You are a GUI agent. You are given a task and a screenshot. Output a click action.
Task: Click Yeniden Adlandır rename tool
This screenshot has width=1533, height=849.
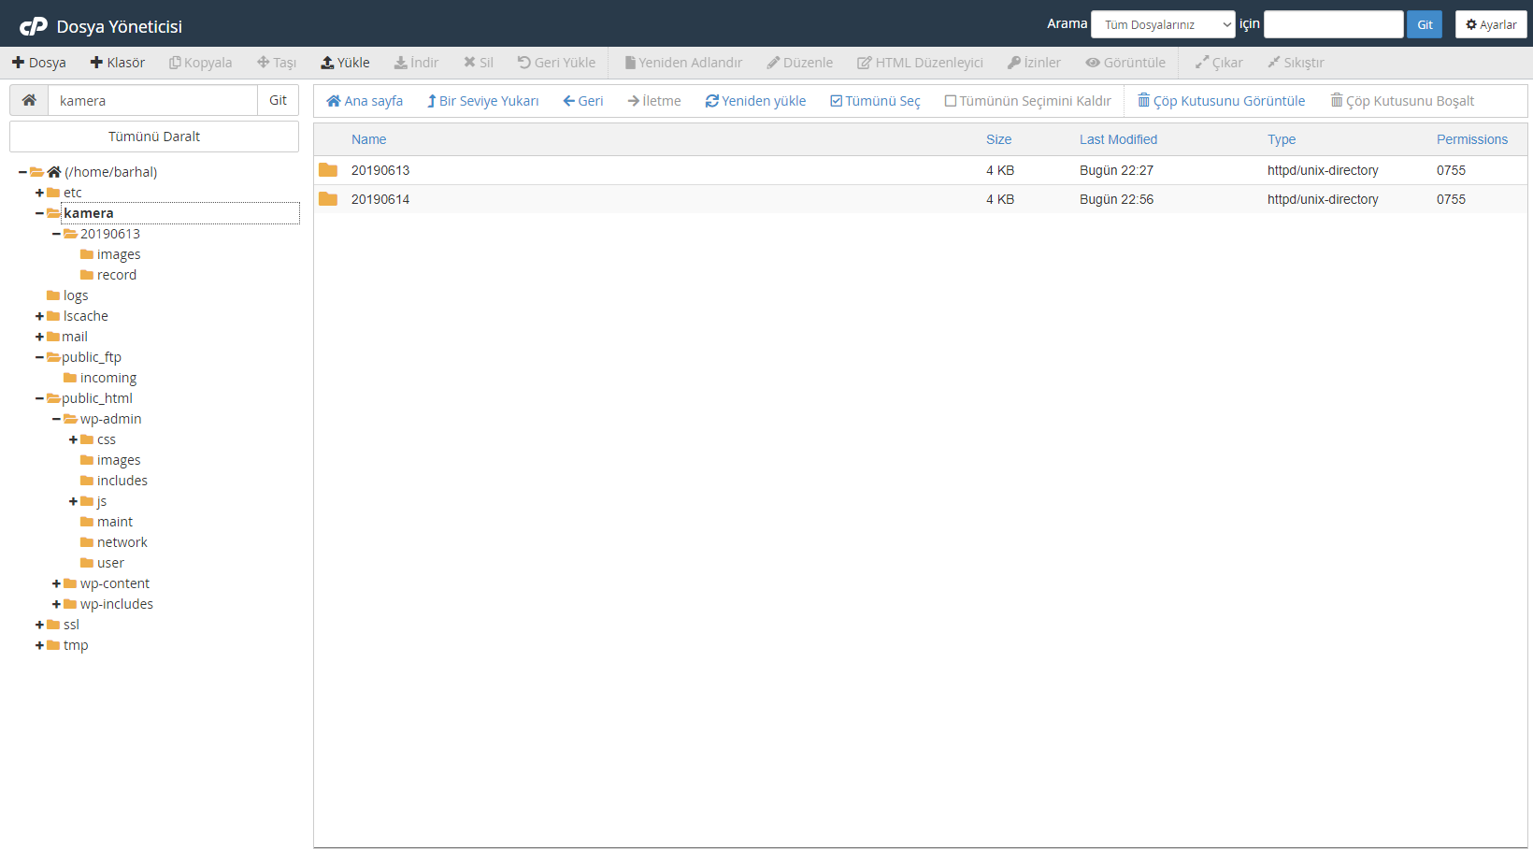683,63
